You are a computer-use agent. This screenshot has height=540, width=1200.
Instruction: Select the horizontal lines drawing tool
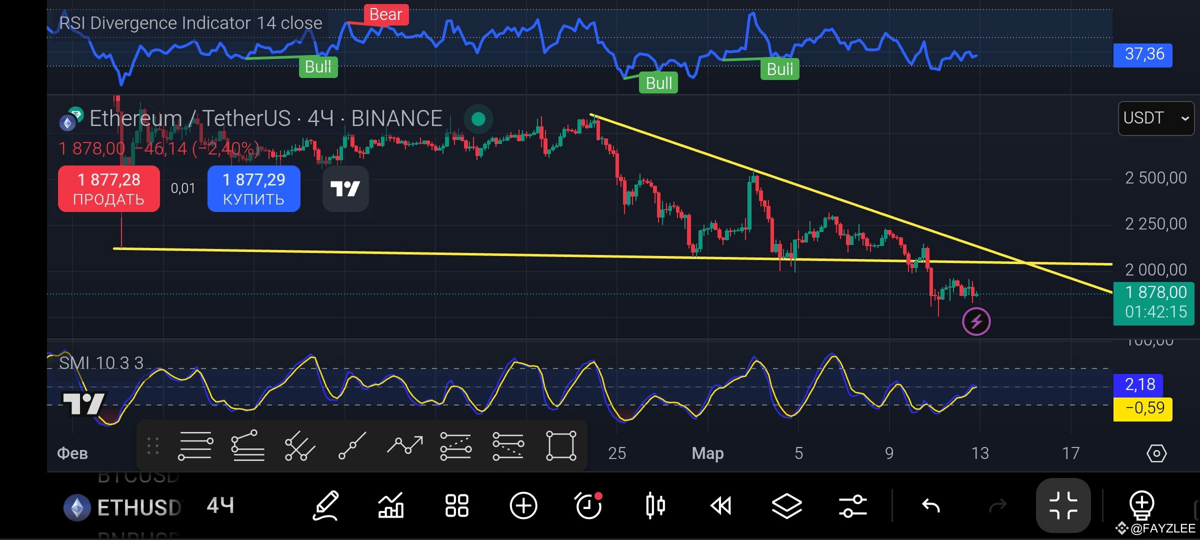click(x=195, y=446)
